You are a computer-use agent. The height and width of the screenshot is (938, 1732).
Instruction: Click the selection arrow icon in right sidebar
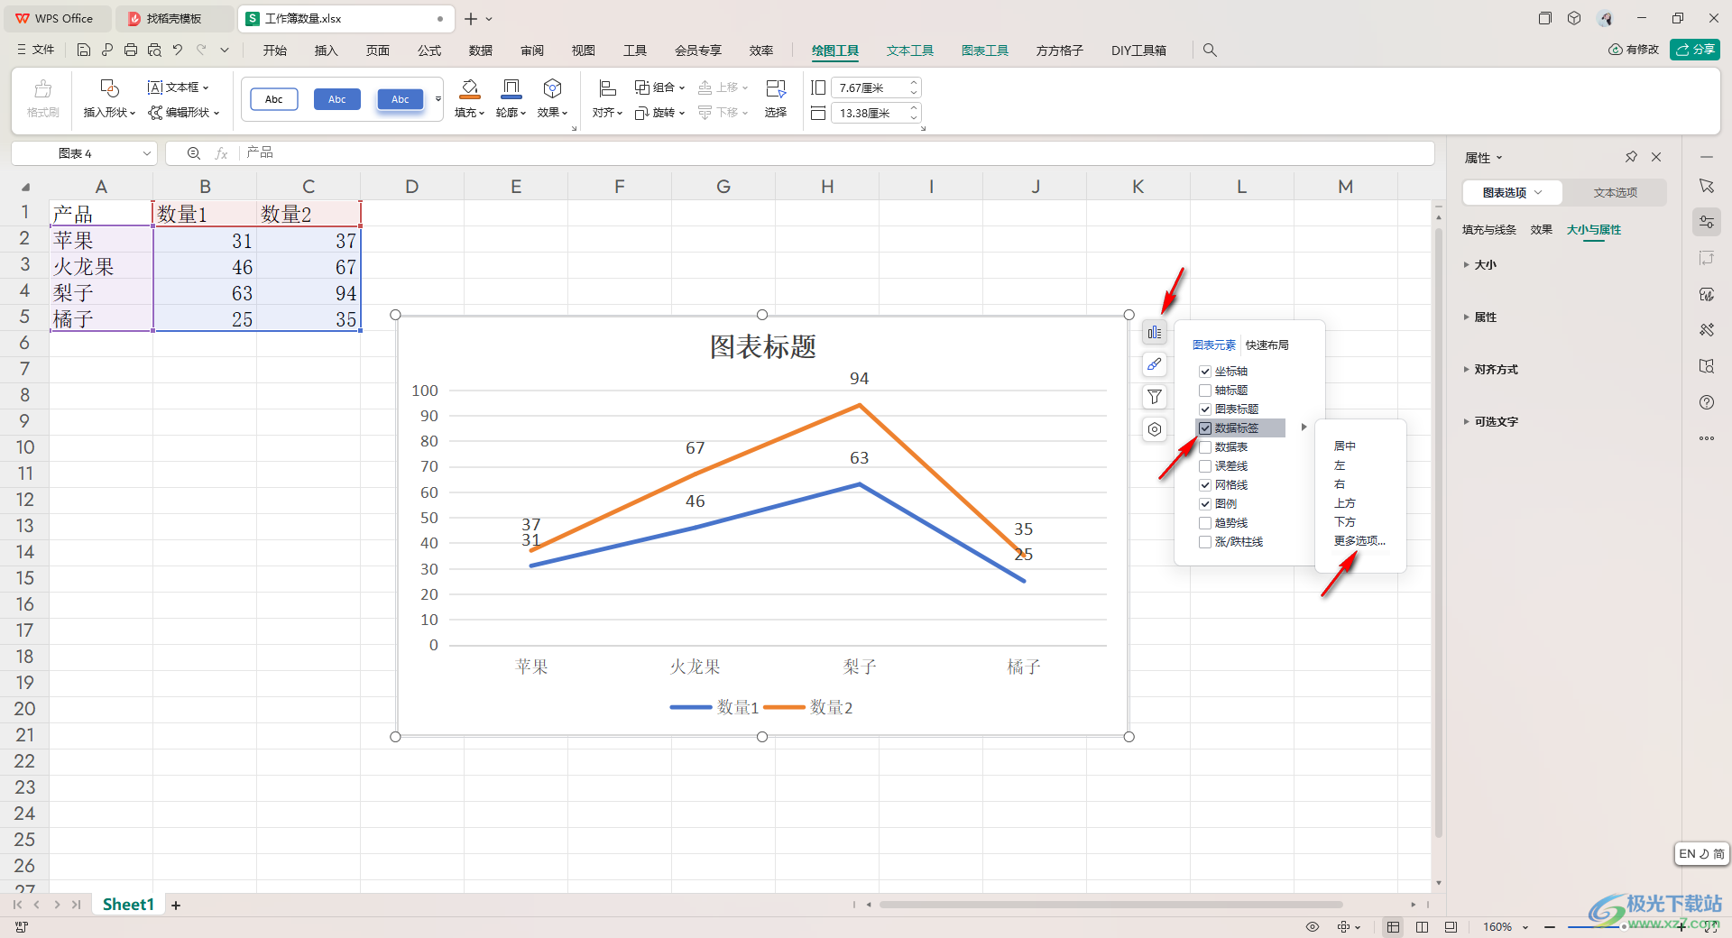pos(1707,186)
